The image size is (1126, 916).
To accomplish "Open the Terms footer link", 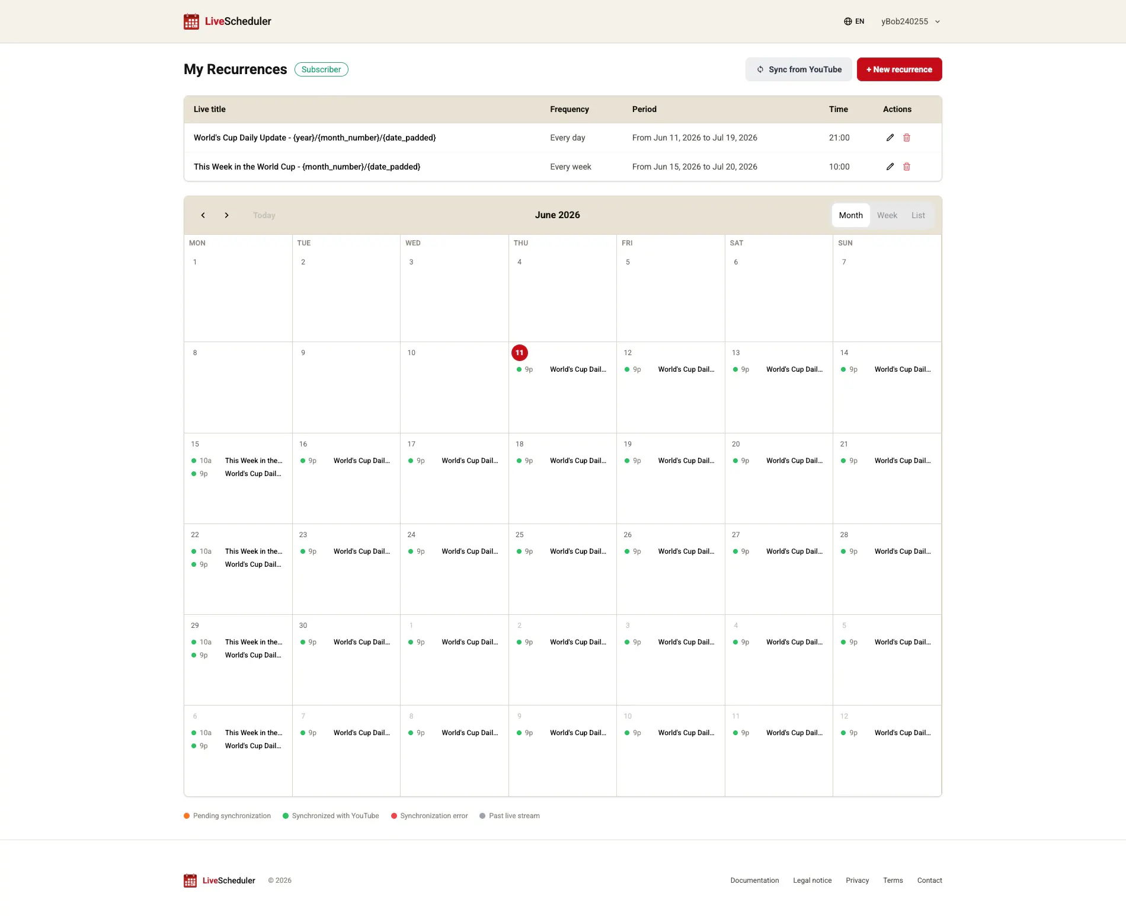I will [x=893, y=880].
